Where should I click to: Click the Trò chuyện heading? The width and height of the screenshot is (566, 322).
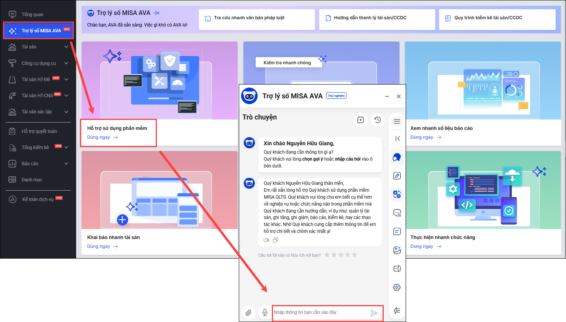point(260,117)
